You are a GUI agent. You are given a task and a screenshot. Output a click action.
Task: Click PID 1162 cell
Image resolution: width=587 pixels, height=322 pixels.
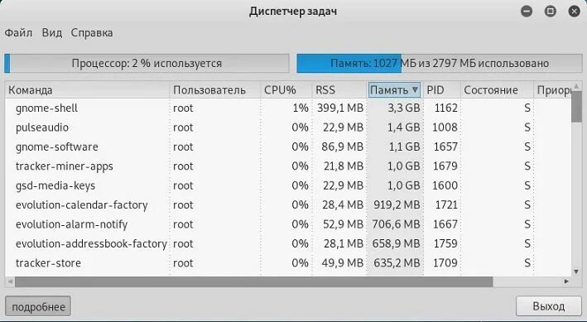pos(445,108)
